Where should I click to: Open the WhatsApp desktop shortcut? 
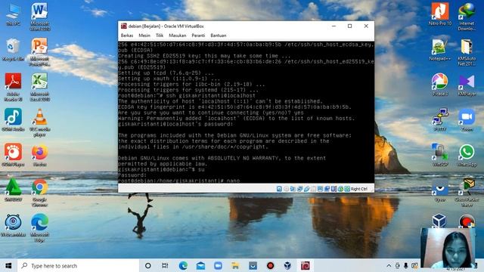[467, 155]
